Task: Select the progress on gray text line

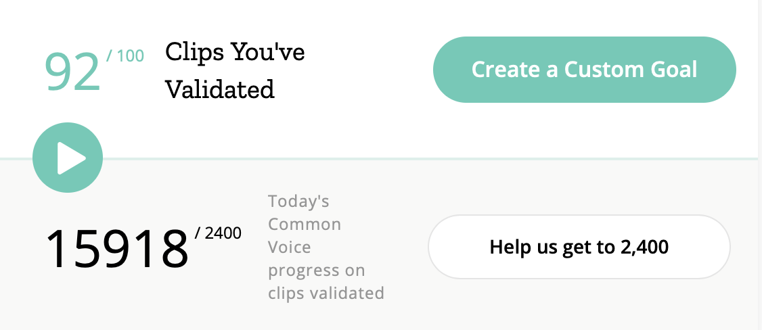Action: coord(316,270)
